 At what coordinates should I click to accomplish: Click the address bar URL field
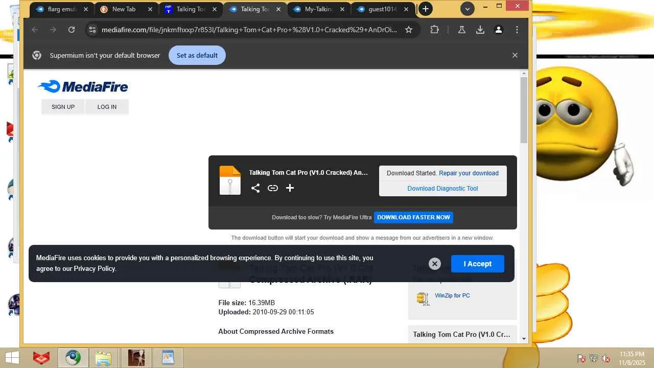249,30
